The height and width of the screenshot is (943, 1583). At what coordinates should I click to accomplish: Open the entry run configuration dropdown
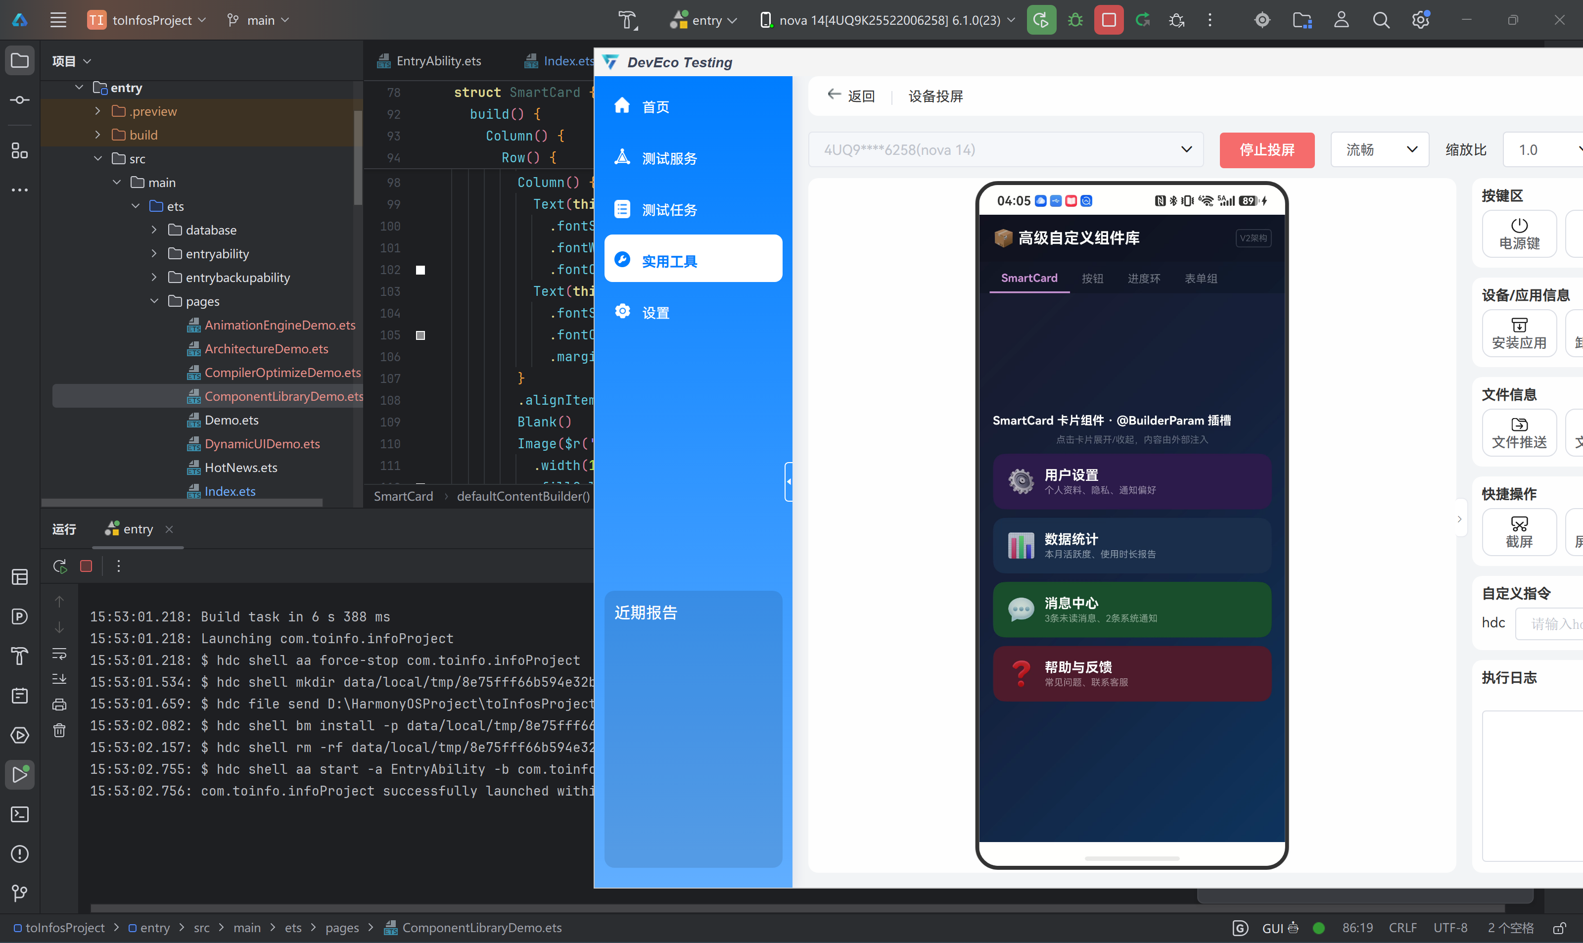pyautogui.click(x=703, y=20)
